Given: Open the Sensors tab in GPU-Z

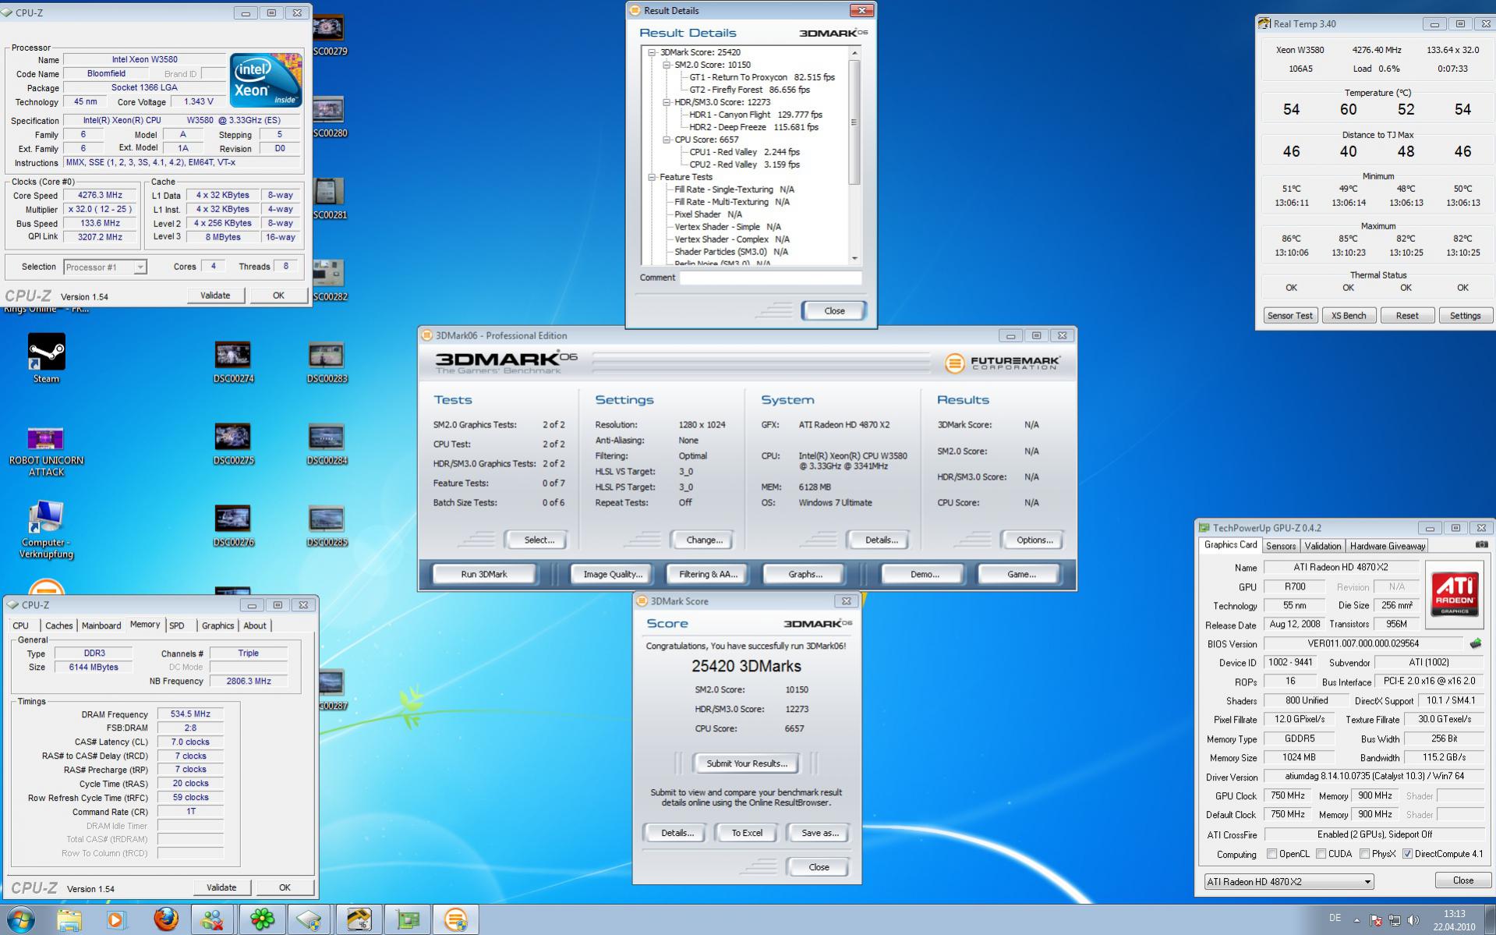Looking at the screenshot, I should pos(1280,546).
